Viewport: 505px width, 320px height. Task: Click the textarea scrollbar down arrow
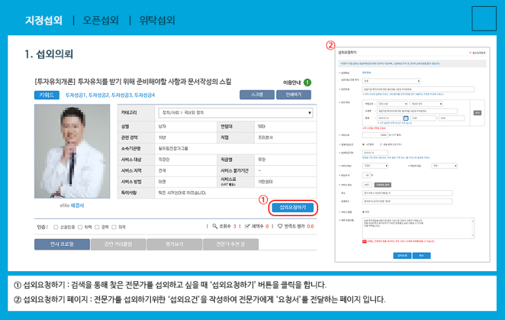pos(473,236)
